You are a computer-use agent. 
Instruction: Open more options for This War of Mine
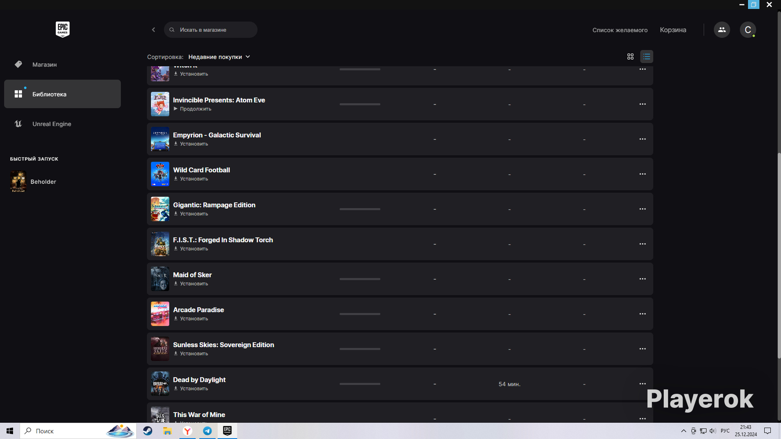pos(643,419)
